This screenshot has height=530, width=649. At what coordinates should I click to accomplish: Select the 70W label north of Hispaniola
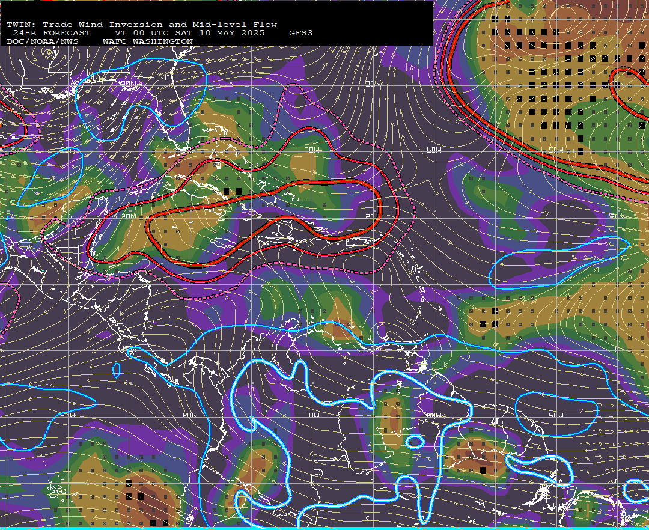(312, 150)
